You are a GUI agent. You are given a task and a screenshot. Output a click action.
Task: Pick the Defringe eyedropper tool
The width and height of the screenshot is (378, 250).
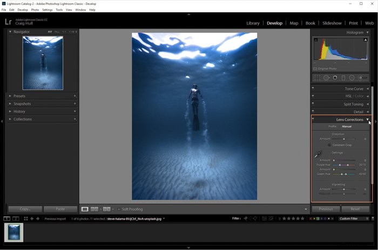point(318,154)
